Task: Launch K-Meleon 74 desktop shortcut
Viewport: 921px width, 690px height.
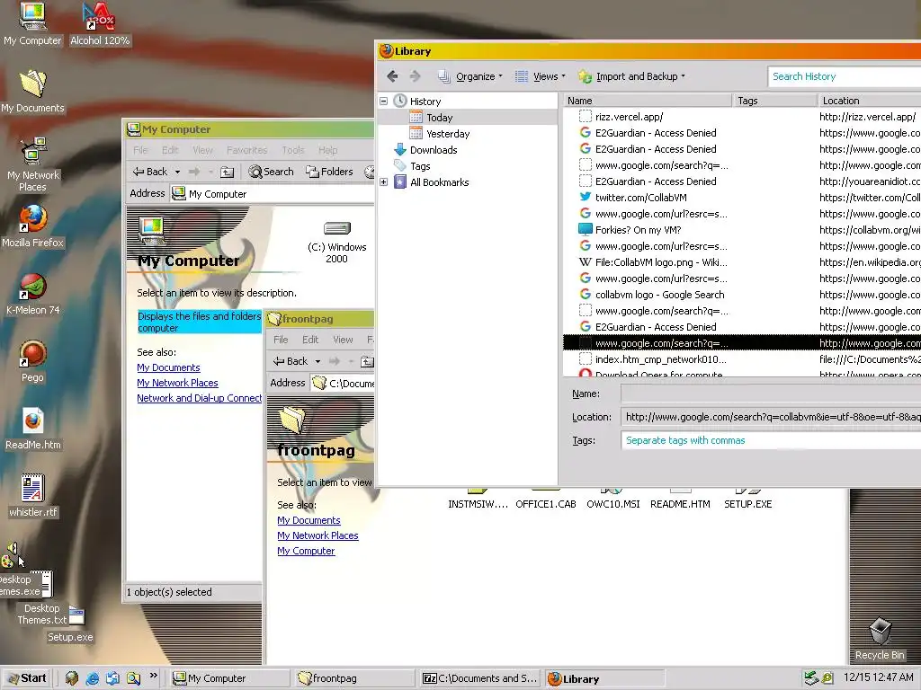Action: click(x=32, y=294)
